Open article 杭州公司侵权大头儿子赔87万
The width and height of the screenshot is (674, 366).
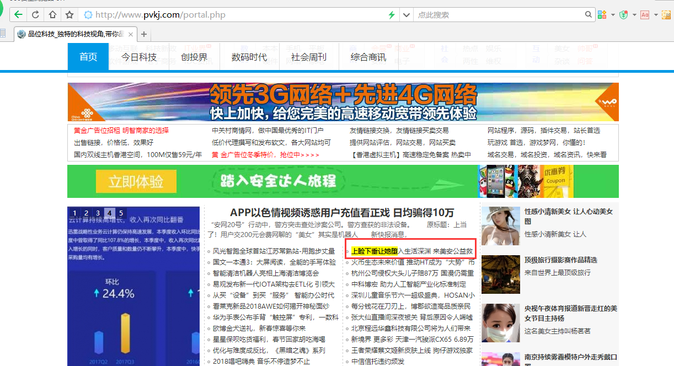413,273
